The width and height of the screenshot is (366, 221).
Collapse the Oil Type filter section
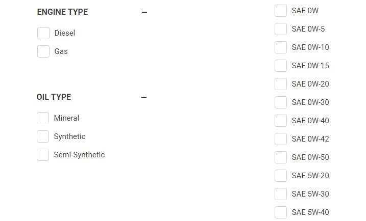[x=144, y=97]
